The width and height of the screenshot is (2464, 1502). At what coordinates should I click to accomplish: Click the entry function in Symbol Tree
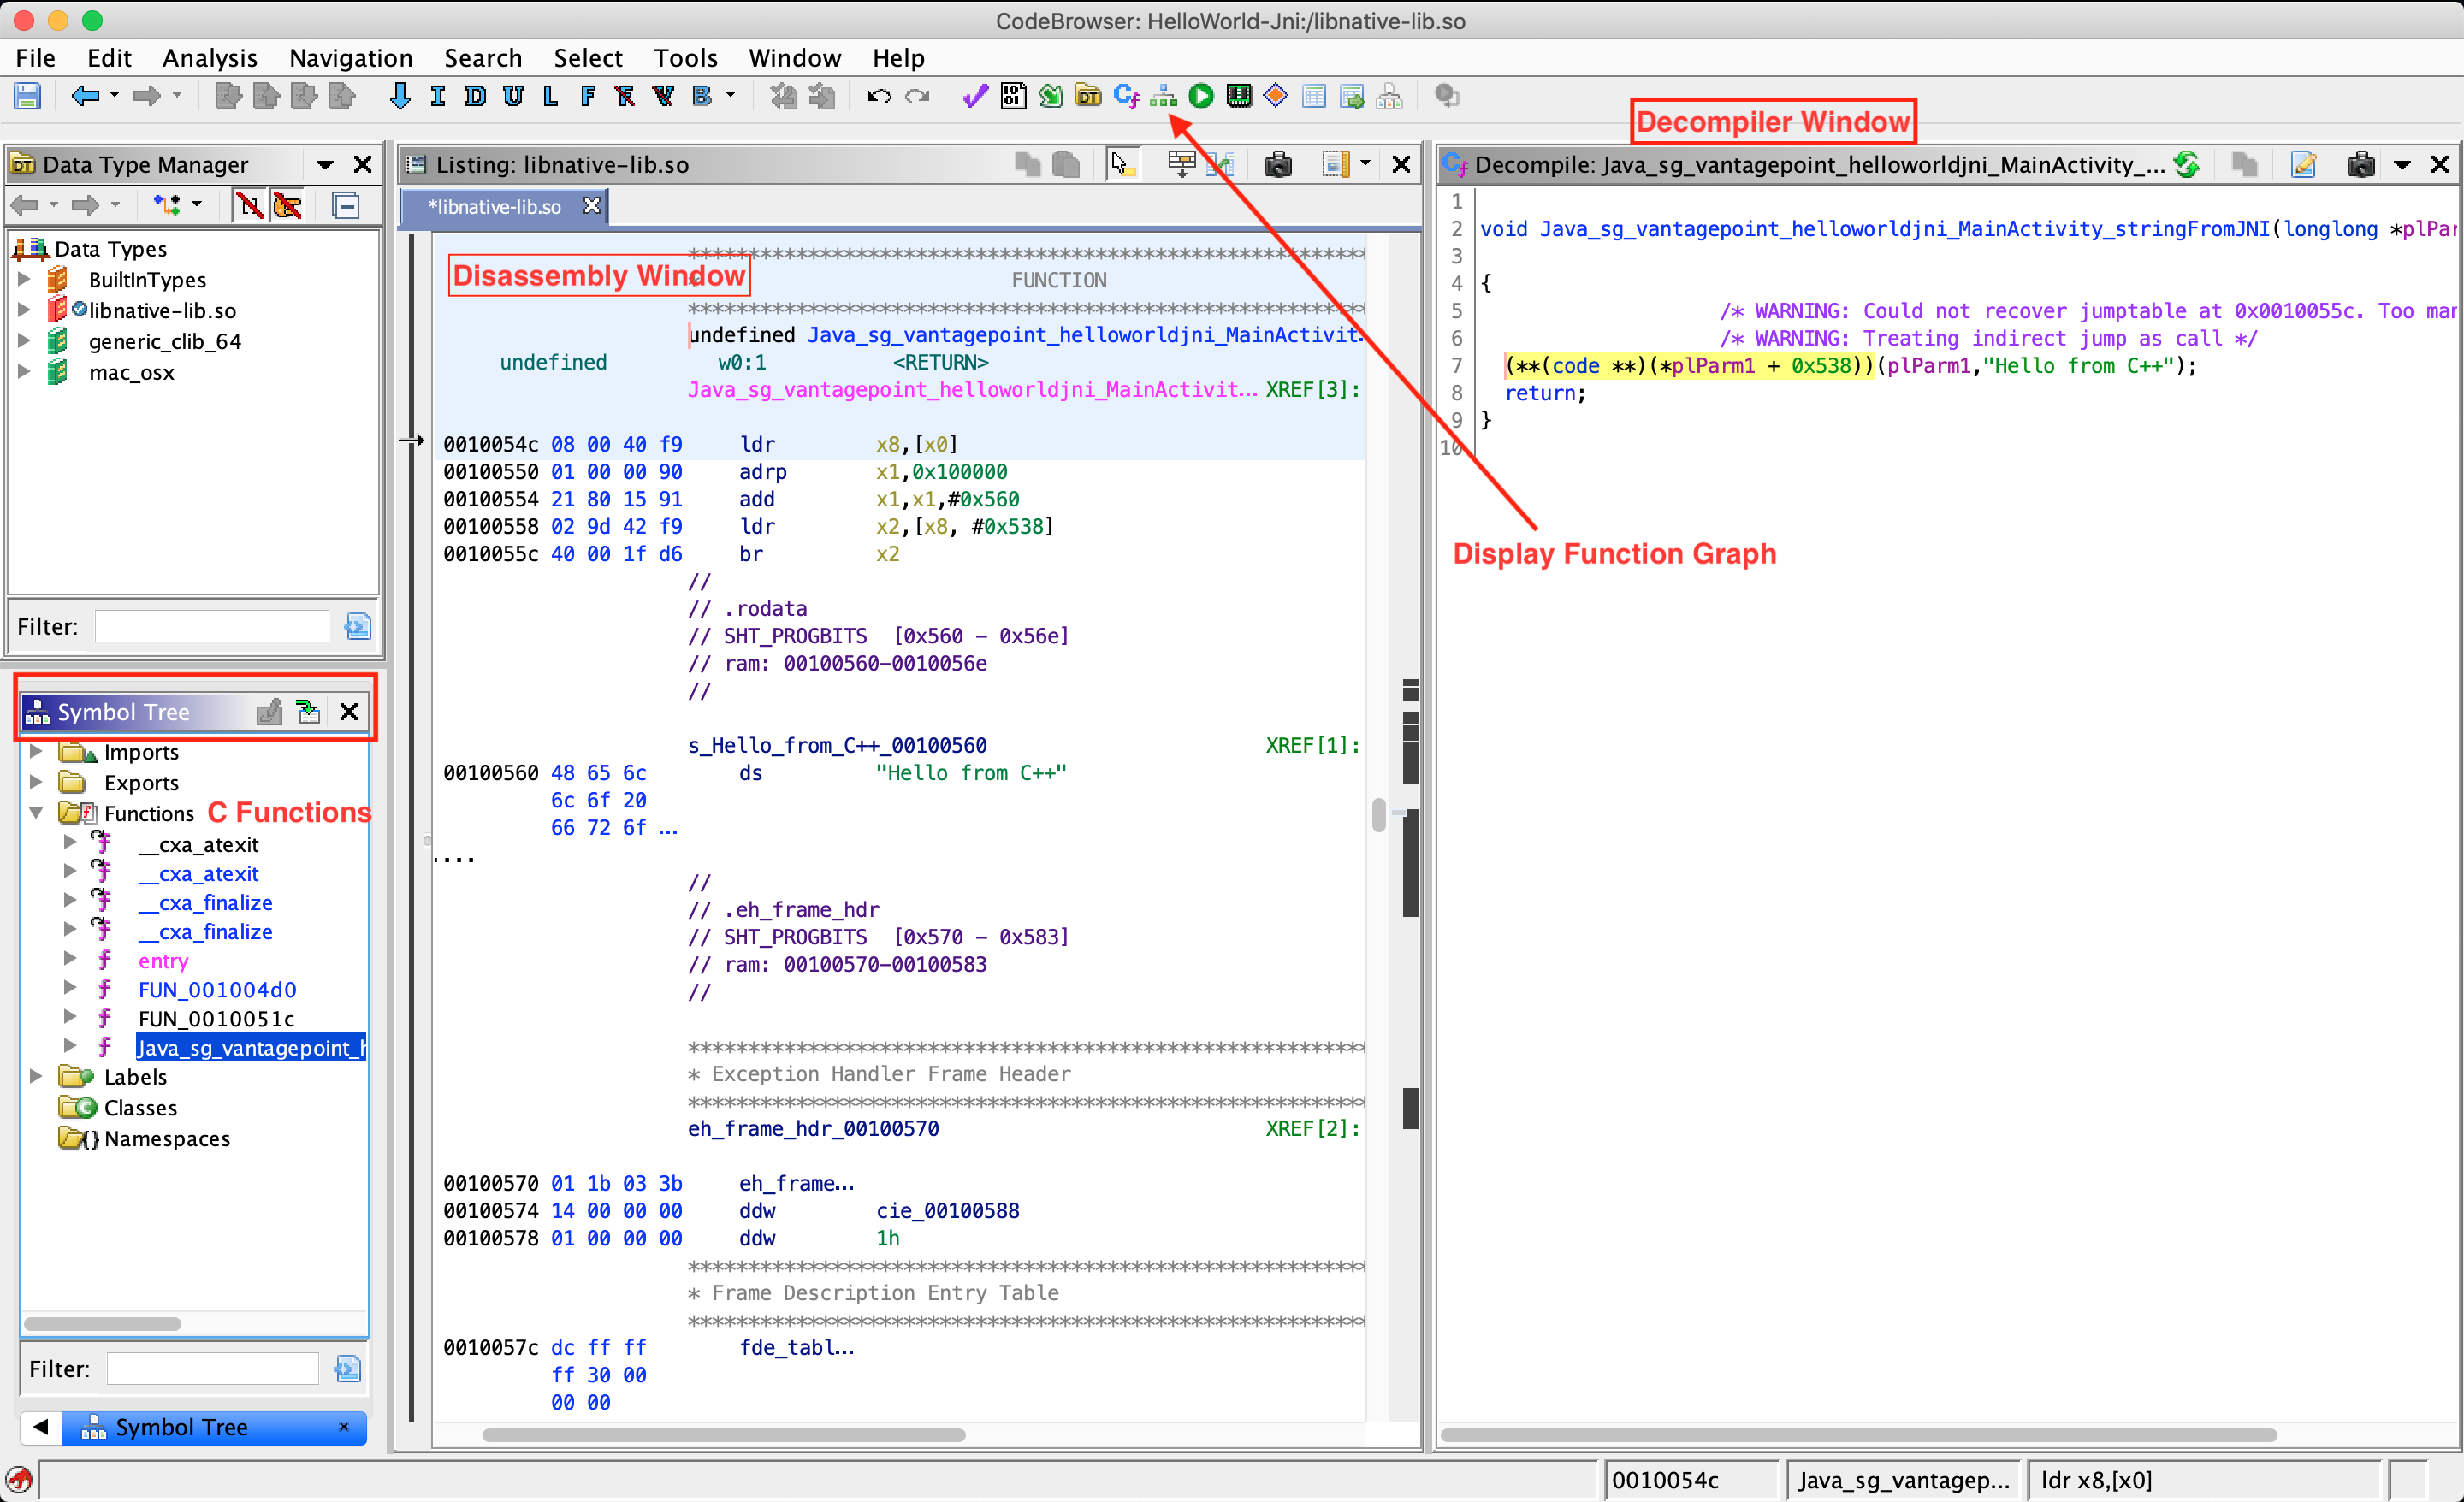[x=163, y=960]
